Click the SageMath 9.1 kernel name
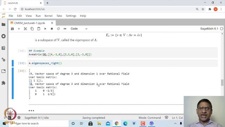Screen dimensions: 225x127 tap(209, 29)
